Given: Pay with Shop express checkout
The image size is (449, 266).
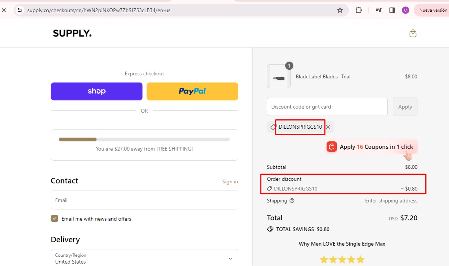Looking at the screenshot, I should (96, 91).
